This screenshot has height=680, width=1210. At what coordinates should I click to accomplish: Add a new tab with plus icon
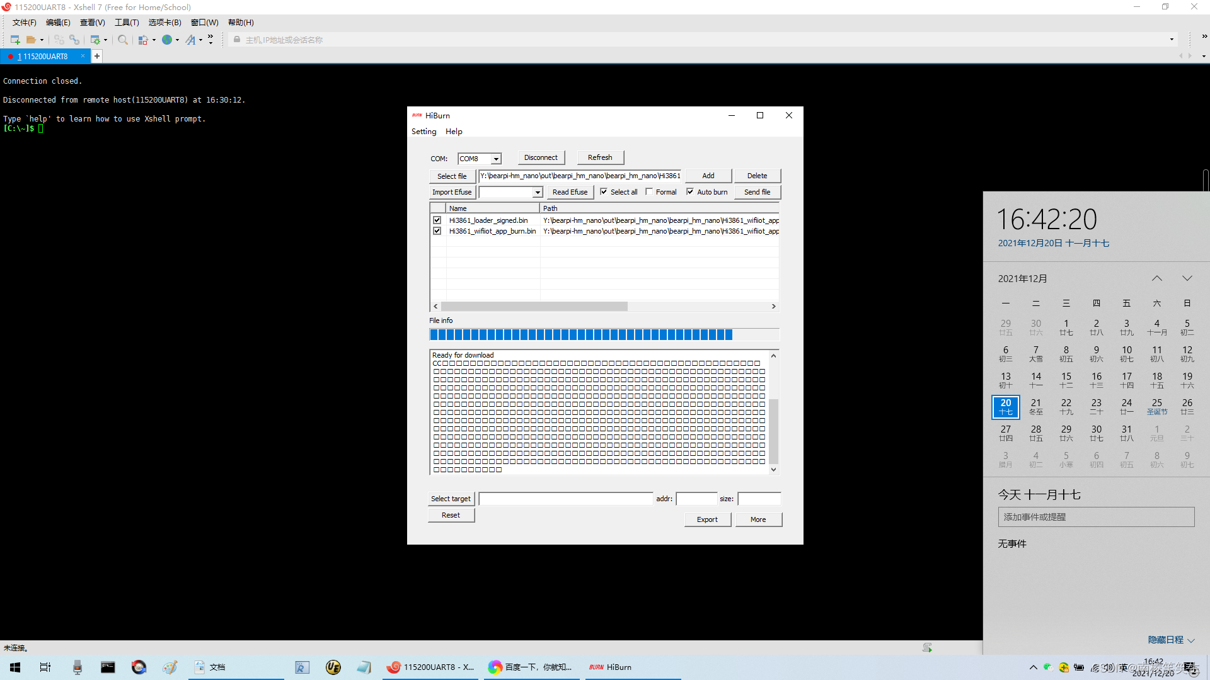[97, 56]
